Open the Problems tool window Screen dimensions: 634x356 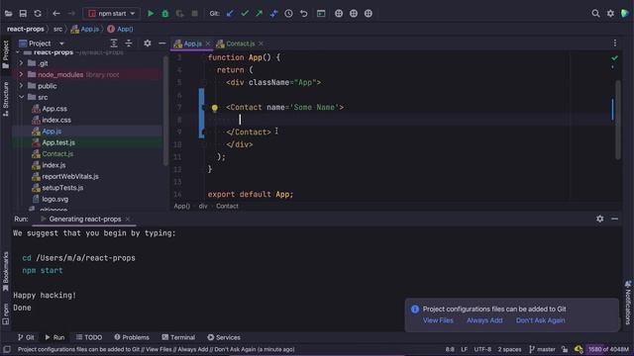pyautogui.click(x=132, y=337)
